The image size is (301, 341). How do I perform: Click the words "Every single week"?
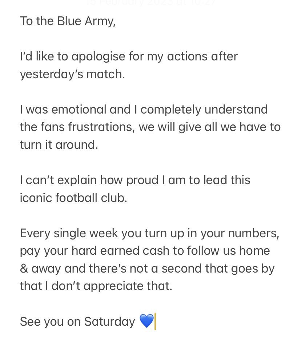(69, 233)
